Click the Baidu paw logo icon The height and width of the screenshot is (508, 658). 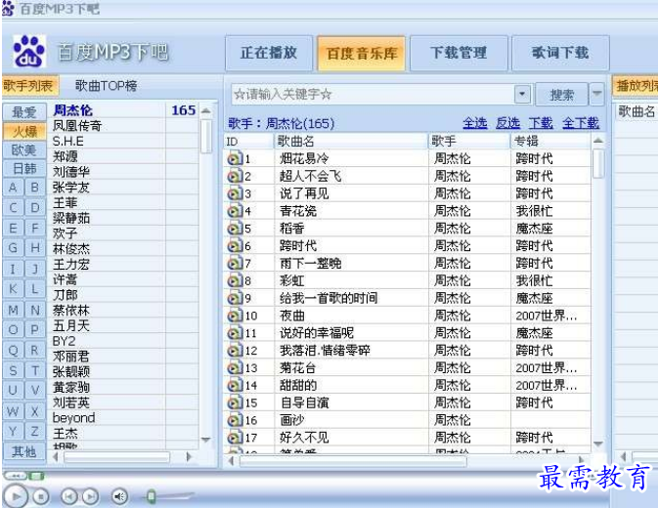point(28,52)
